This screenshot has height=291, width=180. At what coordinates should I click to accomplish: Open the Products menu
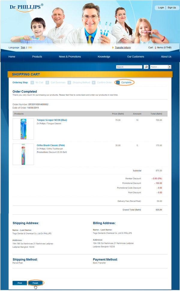(37, 57)
